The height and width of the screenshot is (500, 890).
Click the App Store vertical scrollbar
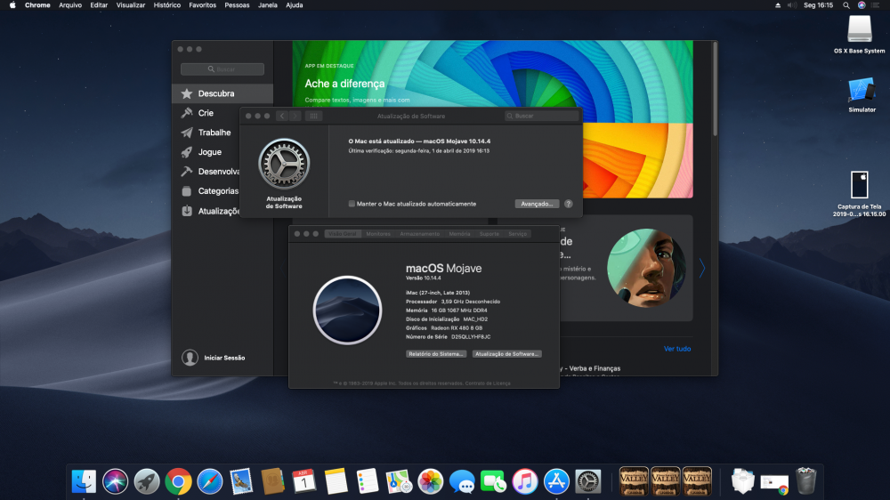click(x=715, y=89)
